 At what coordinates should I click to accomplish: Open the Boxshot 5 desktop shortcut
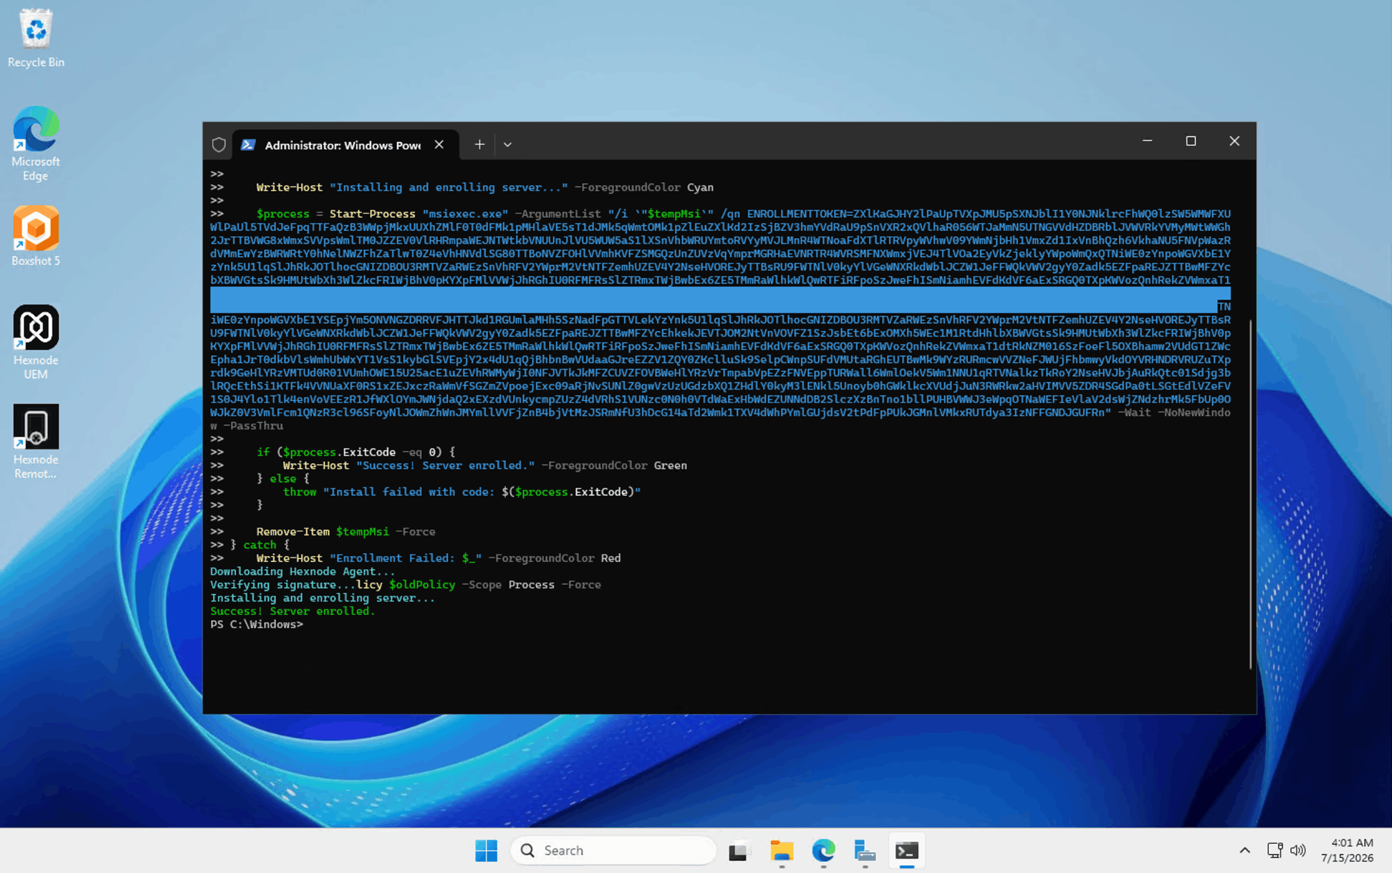pyautogui.click(x=36, y=236)
